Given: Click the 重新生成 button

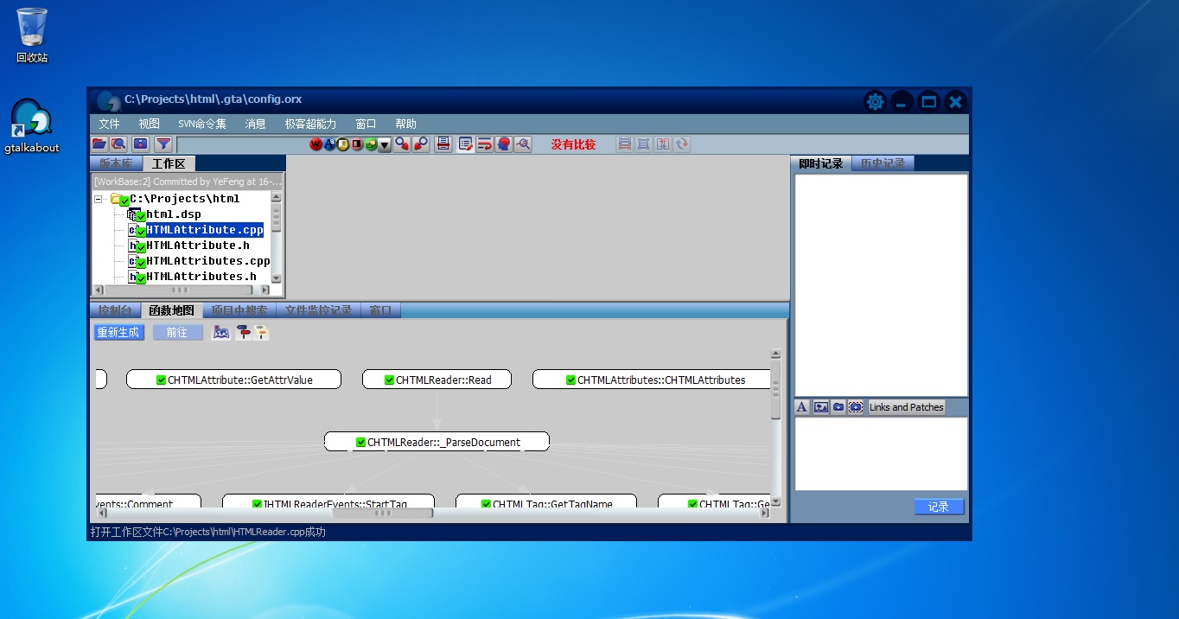Looking at the screenshot, I should click(118, 332).
